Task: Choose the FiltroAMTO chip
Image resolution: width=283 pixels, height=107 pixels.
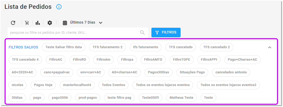Action: [x=153, y=60]
